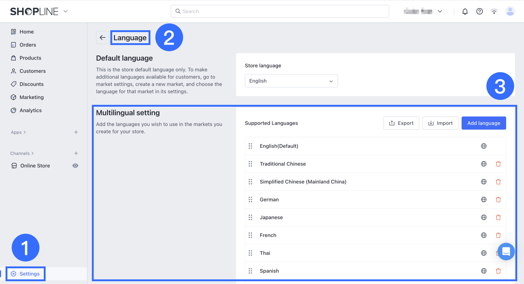Image resolution: width=524 pixels, height=284 pixels.
Task: Click the globe icon for French
Action: coord(484,235)
